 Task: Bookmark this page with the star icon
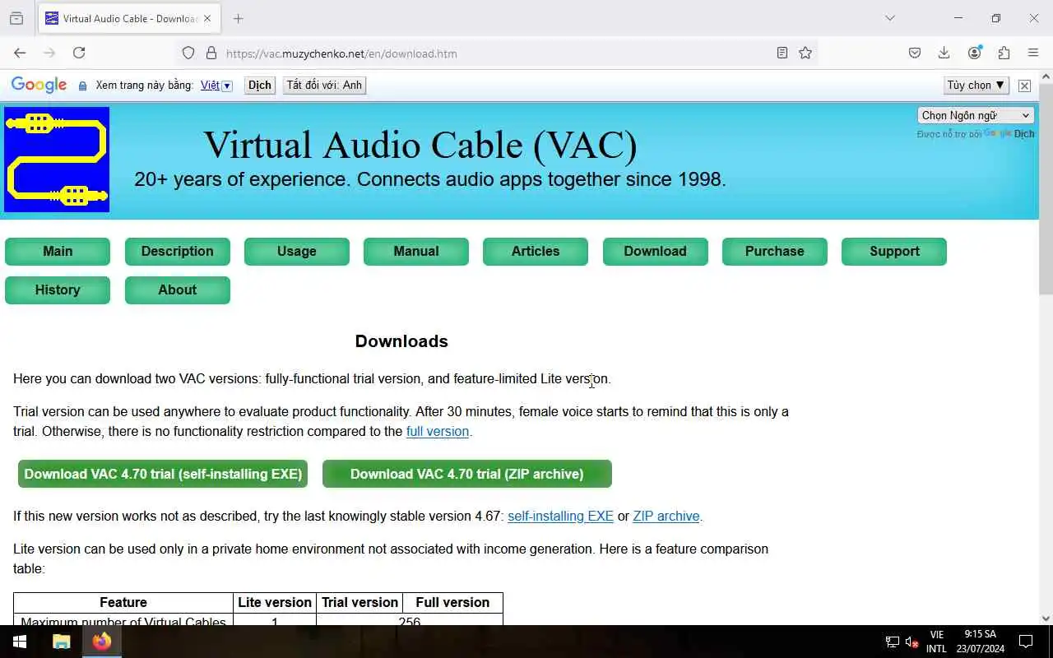tap(805, 53)
